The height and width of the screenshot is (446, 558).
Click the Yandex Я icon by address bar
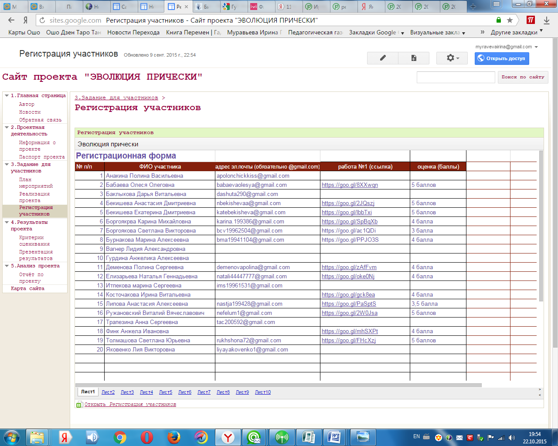click(x=26, y=20)
